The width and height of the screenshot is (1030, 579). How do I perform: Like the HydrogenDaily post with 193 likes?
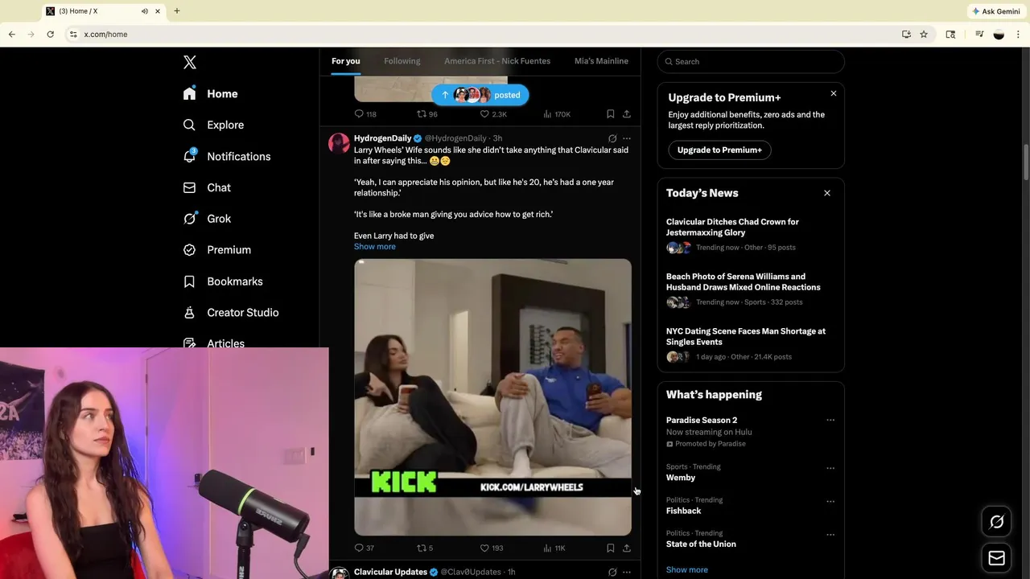click(491, 548)
